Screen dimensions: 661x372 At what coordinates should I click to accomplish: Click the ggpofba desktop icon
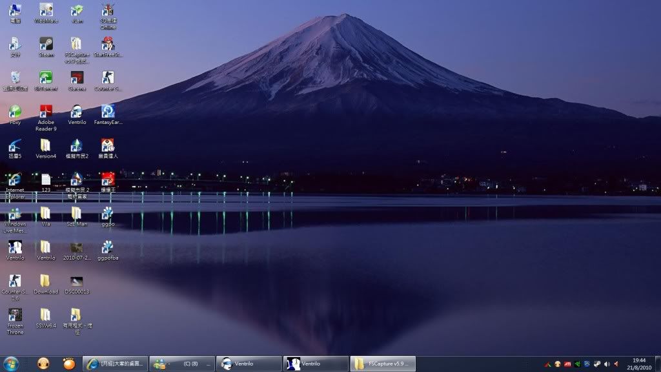click(x=108, y=247)
